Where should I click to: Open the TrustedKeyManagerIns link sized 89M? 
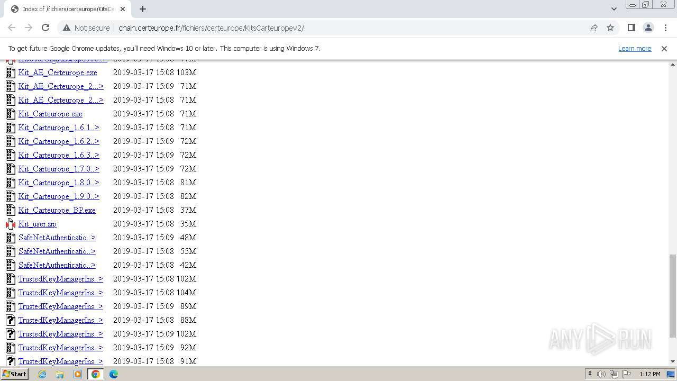[x=61, y=306]
